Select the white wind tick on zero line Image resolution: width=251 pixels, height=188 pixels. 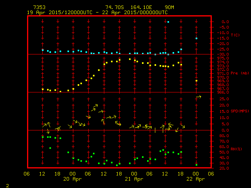155,130
